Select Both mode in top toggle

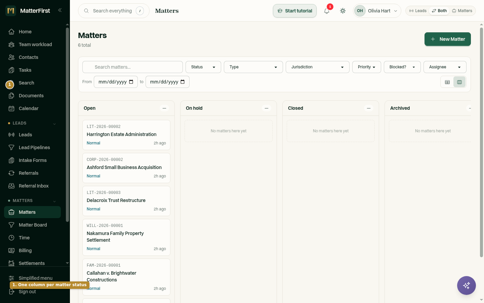tap(439, 11)
